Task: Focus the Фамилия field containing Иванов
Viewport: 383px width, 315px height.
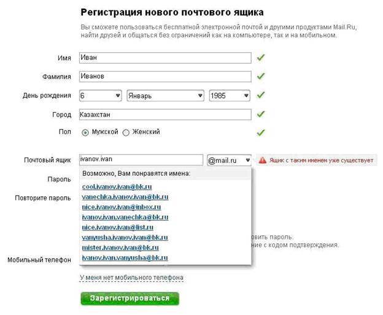Action: [165, 77]
